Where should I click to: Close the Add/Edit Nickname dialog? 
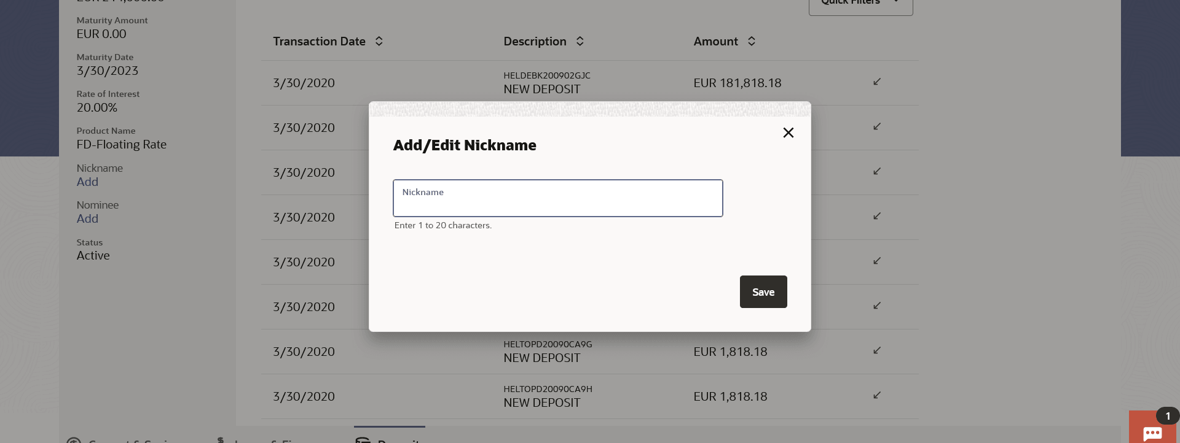(789, 133)
